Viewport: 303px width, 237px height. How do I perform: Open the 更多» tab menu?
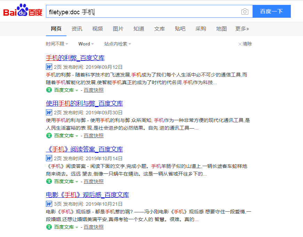pyautogui.click(x=242, y=29)
